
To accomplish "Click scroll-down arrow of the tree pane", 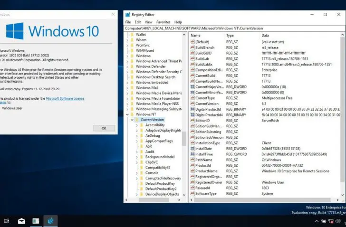I will (x=184, y=195).
